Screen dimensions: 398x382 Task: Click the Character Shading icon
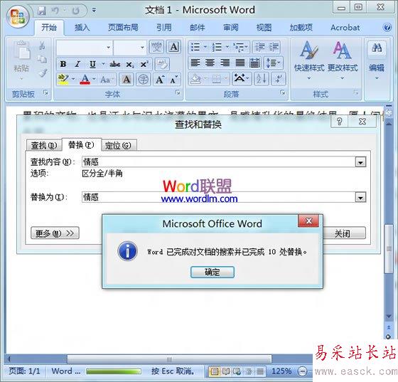(127, 80)
